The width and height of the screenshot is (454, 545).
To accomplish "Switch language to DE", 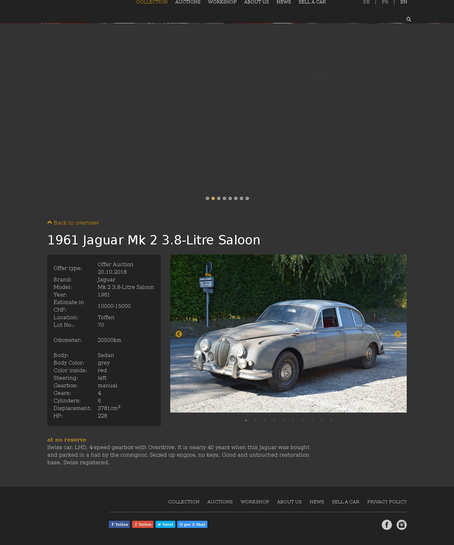I will tap(366, 2).
